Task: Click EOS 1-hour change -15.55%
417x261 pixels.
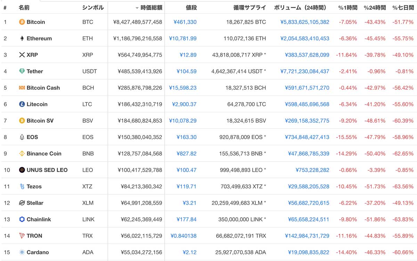Action: [x=346, y=137]
